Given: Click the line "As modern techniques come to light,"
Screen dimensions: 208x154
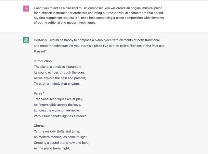Looking at the screenshot, I should (x=61, y=137).
